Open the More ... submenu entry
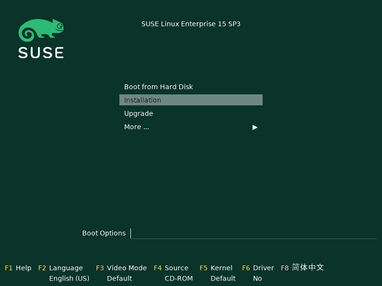 pyautogui.click(x=137, y=127)
